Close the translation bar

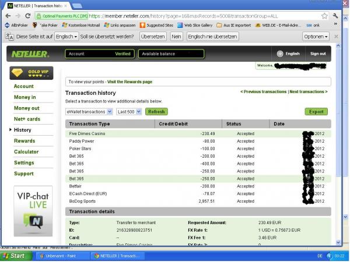[x=341, y=36]
